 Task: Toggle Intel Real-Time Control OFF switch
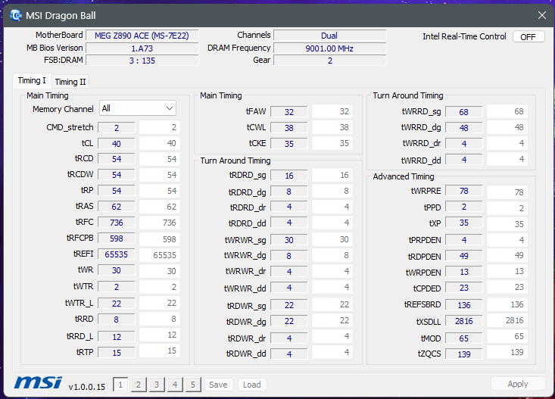(x=528, y=37)
